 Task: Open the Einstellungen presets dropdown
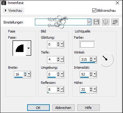(89, 22)
